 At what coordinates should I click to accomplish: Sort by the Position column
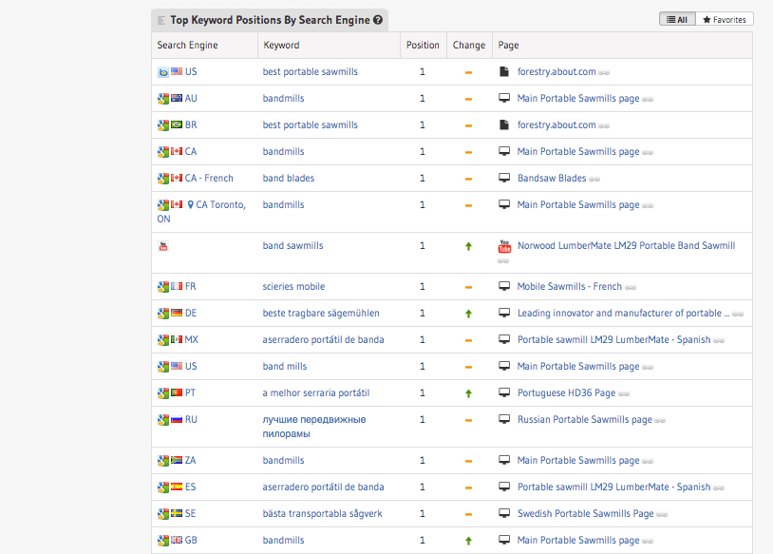[x=423, y=46]
